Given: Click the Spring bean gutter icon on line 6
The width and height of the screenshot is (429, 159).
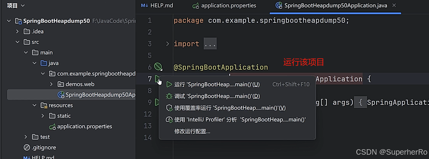Looking at the screenshot, I should tap(158, 66).
